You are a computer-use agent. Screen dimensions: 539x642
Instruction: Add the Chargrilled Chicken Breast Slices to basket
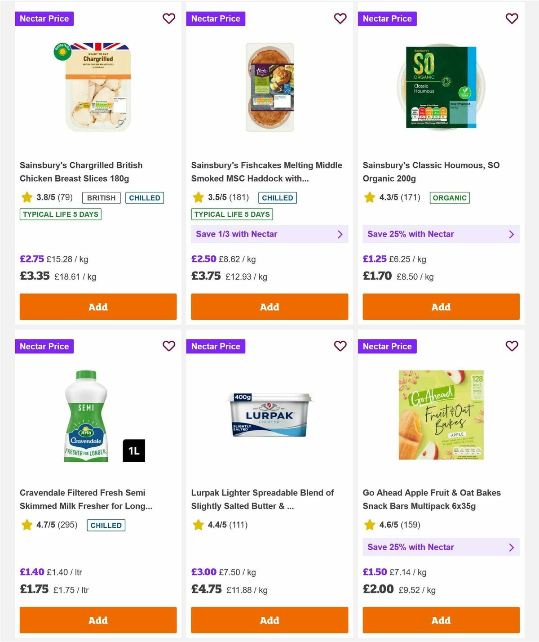(x=98, y=307)
